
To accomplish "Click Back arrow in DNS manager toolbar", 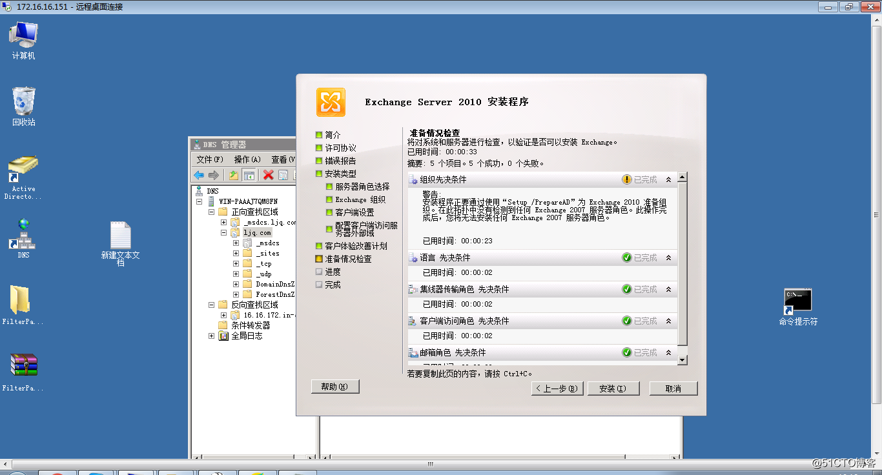I will pos(199,175).
